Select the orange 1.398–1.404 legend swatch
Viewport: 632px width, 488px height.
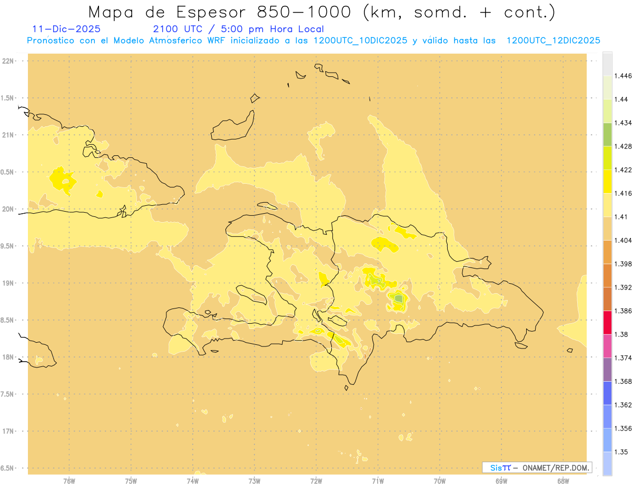(x=607, y=252)
